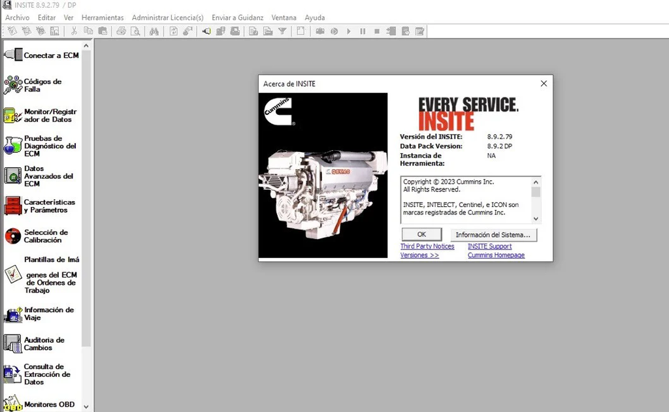Click copyright box scroll-up arrow
This screenshot has width=669, height=412.
click(x=536, y=182)
